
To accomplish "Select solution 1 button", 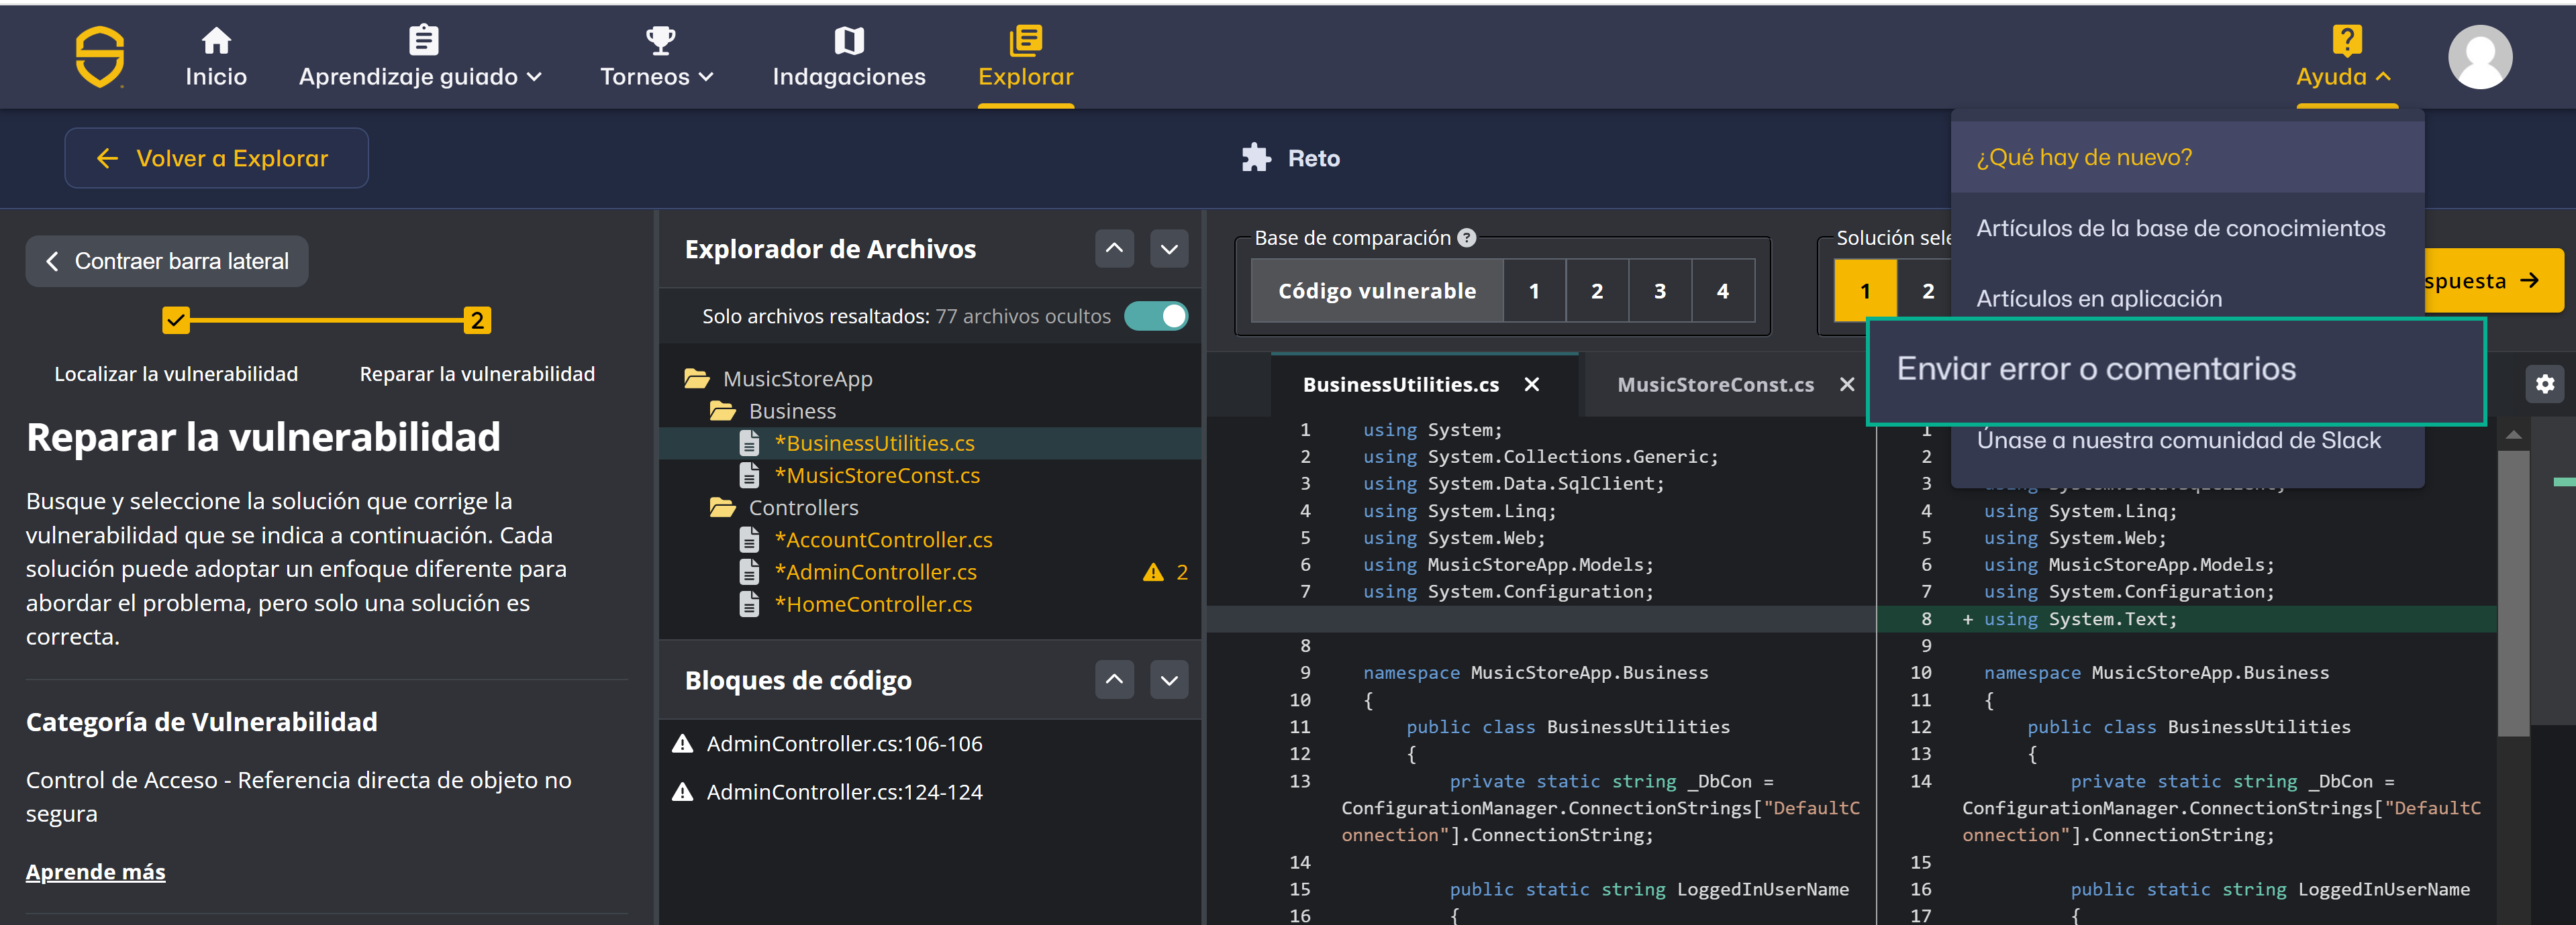I will tap(1865, 290).
